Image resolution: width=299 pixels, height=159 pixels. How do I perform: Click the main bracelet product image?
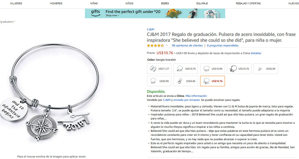(50, 91)
